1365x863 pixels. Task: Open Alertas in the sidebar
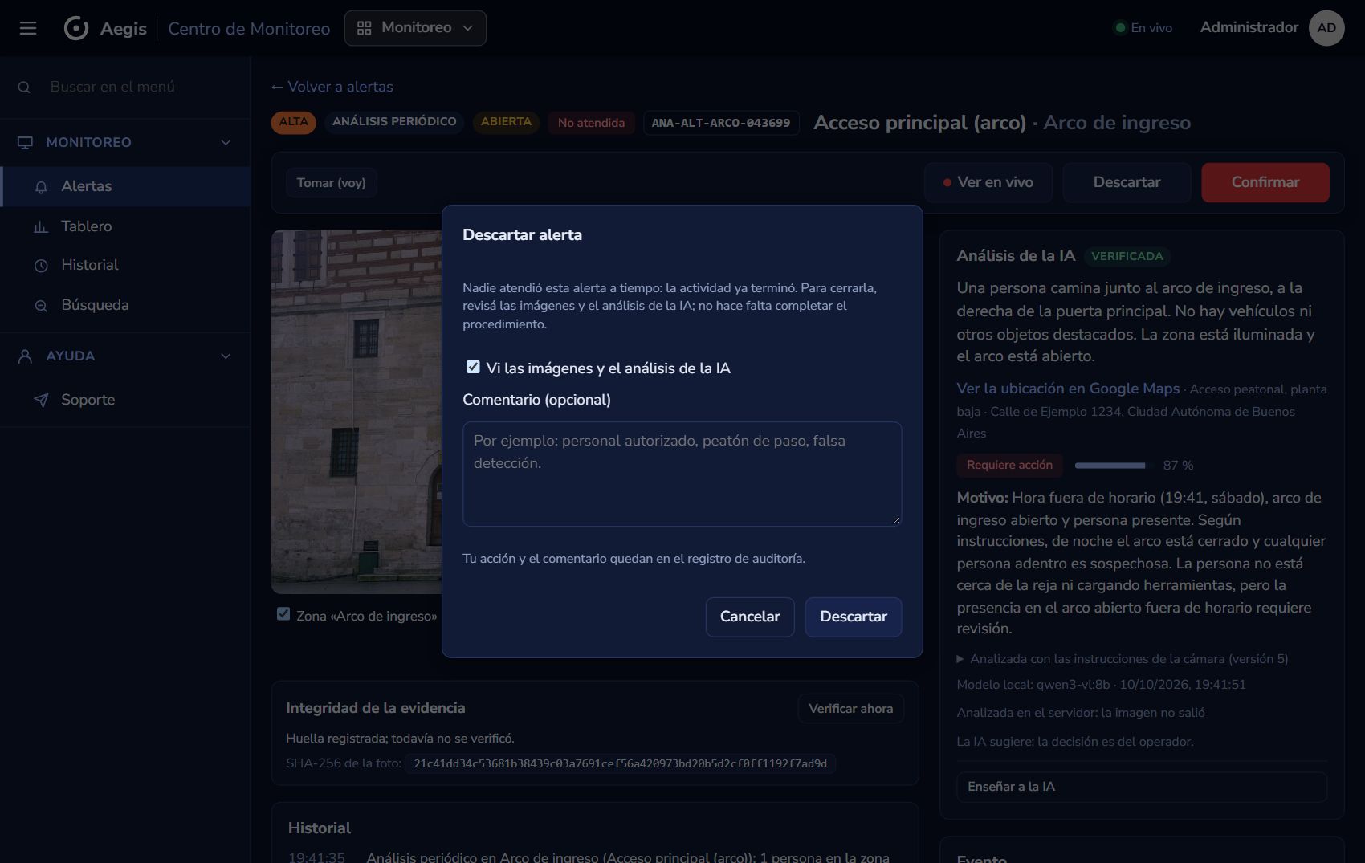125,186
